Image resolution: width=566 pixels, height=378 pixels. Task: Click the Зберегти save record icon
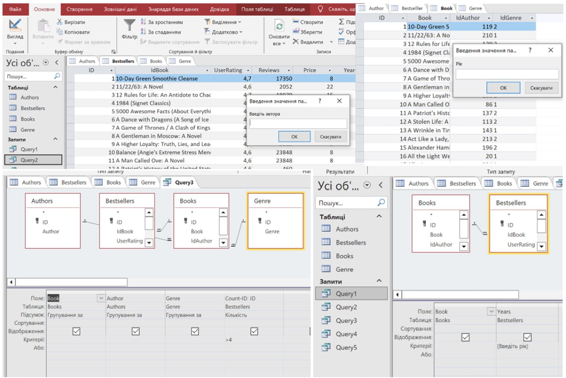click(296, 32)
